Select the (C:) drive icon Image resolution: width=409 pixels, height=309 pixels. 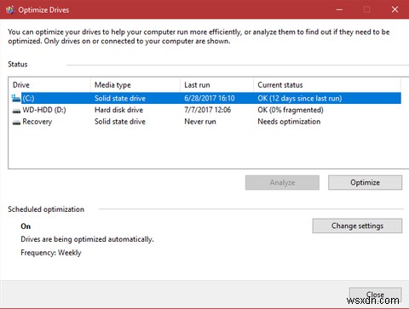point(16,99)
